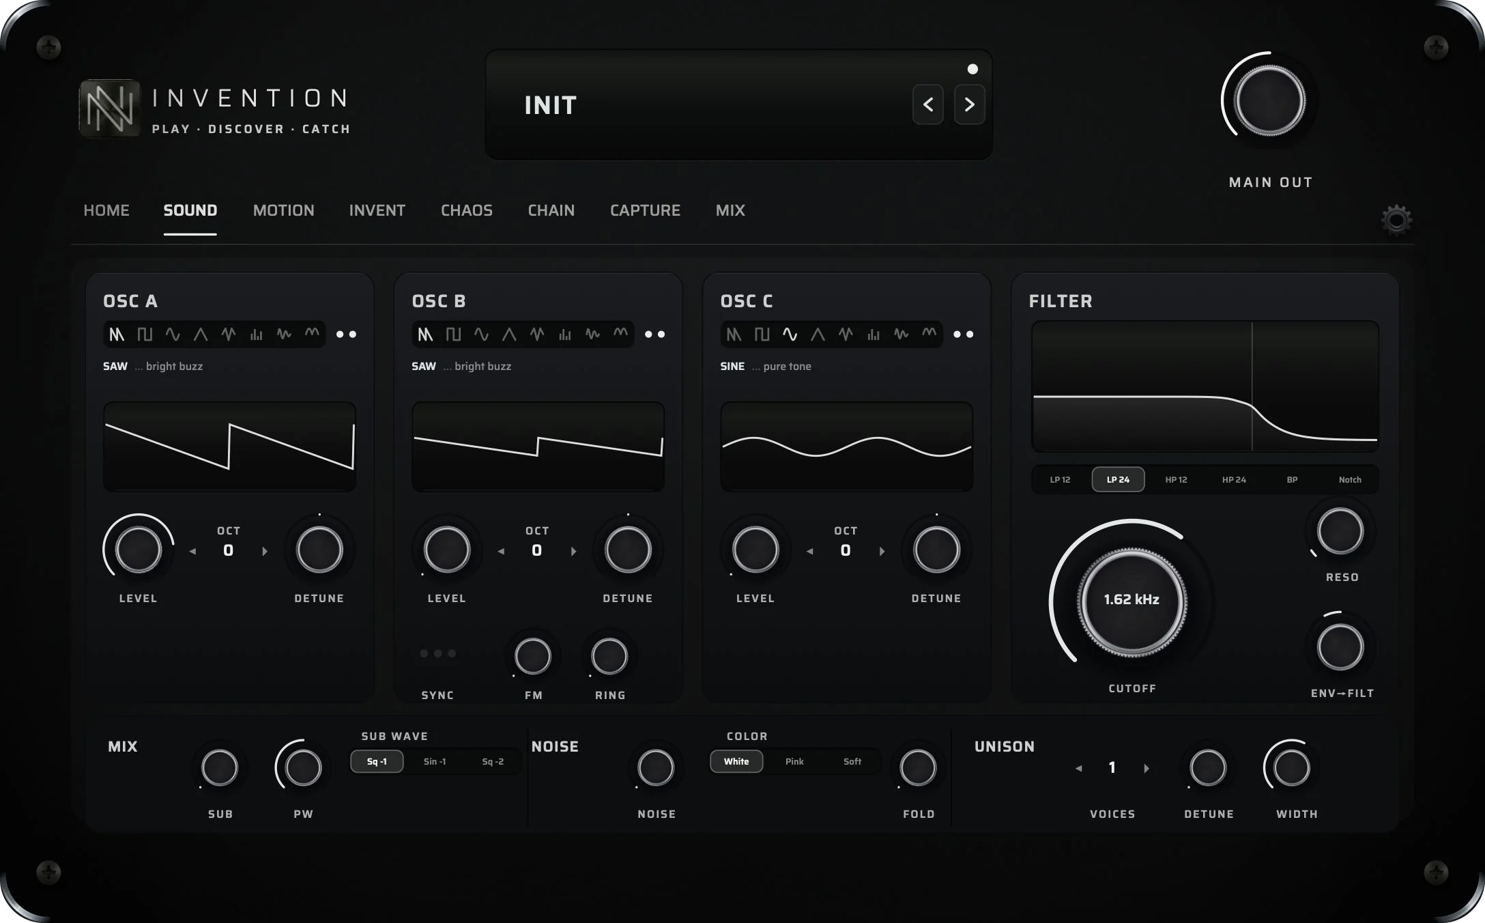Select sine waveform in OSC A
The image size is (1485, 923).
coord(173,335)
